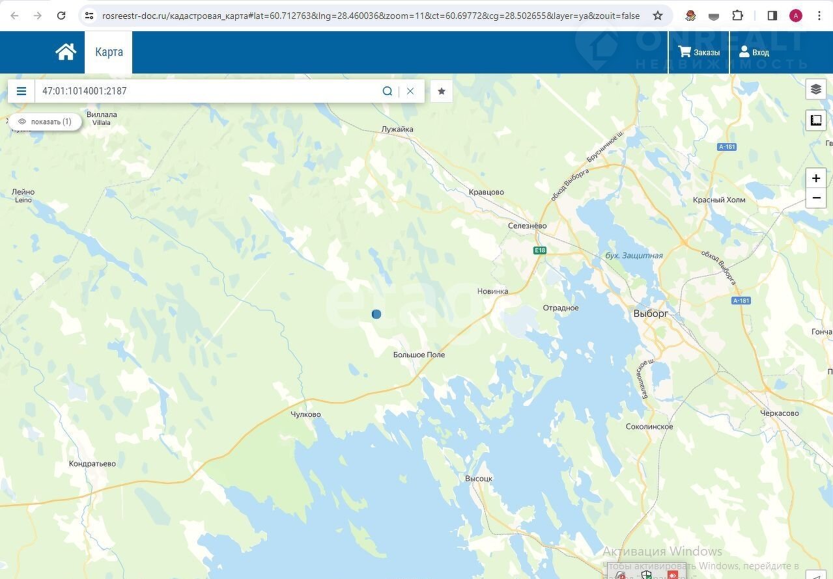Bookmark this page in Chrome
The image size is (833, 579).
pyautogui.click(x=658, y=16)
